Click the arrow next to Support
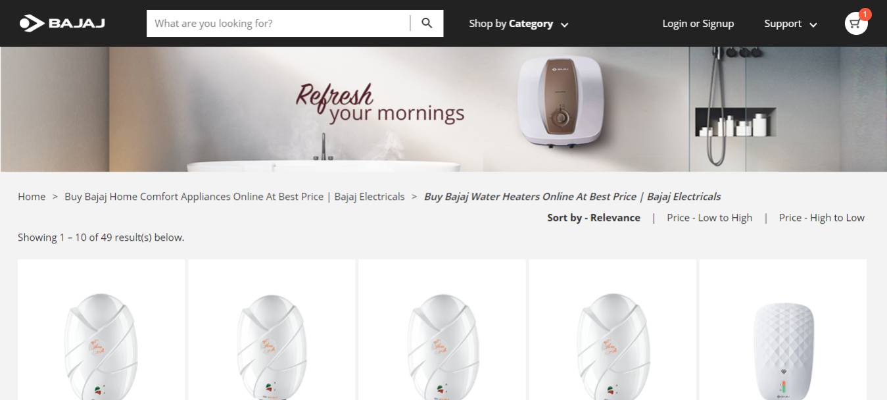The image size is (887, 400). coord(813,25)
